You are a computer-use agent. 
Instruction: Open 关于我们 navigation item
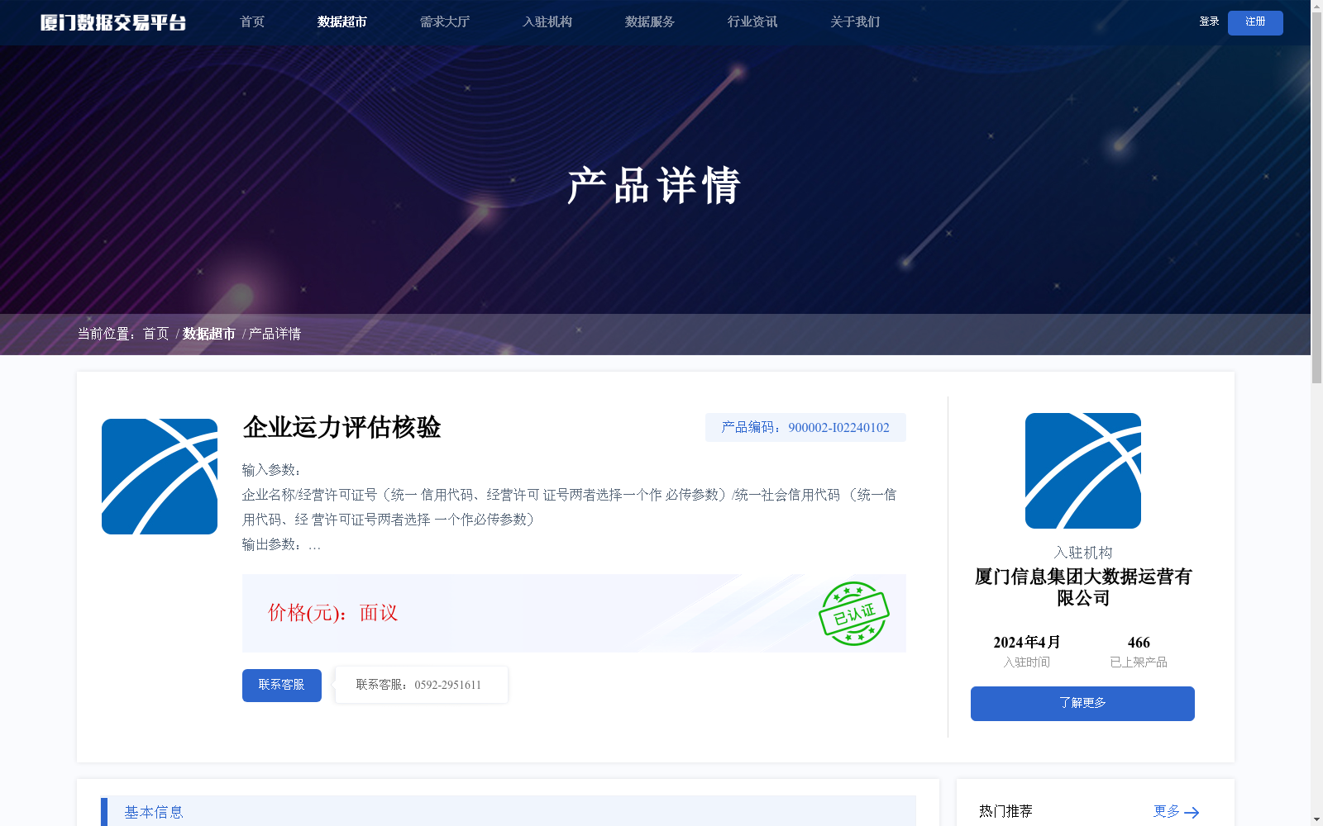855,21
